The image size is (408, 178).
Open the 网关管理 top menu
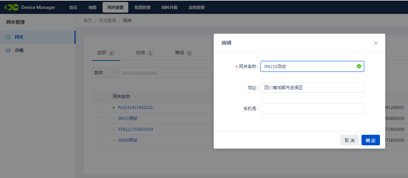tap(115, 7)
